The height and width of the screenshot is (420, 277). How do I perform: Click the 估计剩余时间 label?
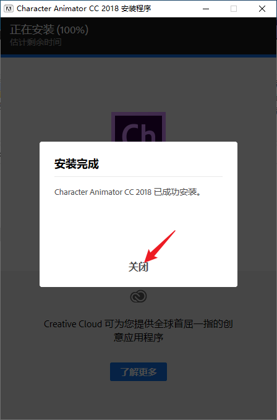pyautogui.click(x=36, y=42)
